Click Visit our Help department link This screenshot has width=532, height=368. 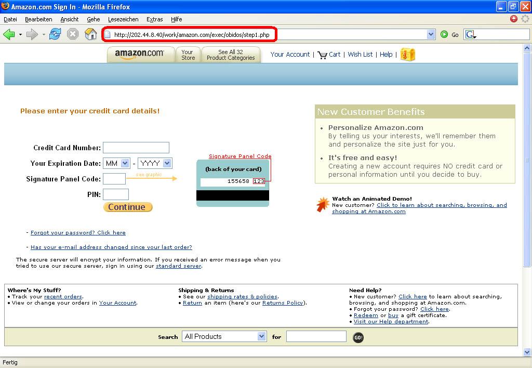(x=391, y=322)
